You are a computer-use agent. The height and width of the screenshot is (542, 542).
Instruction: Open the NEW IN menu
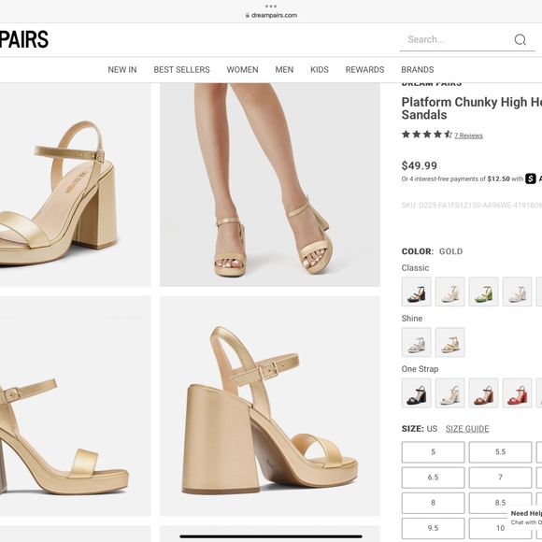point(122,69)
